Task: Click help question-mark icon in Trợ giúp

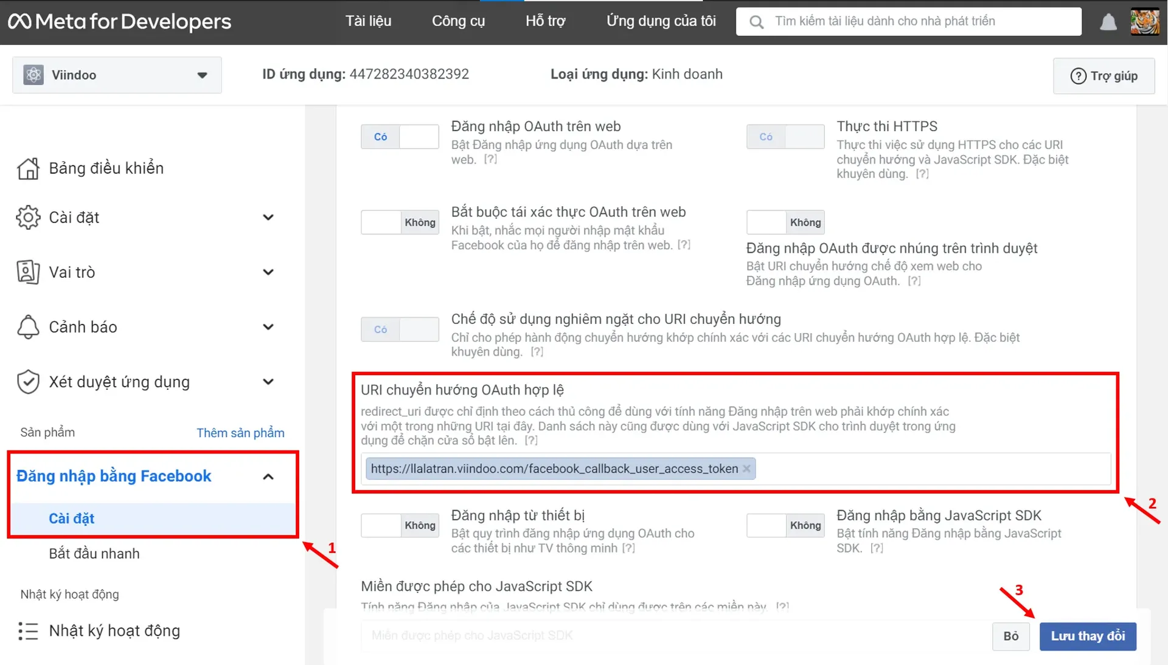Action: (x=1078, y=76)
